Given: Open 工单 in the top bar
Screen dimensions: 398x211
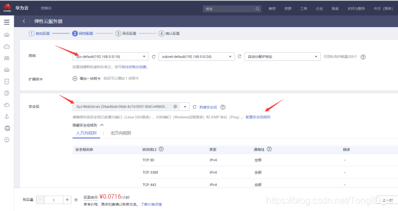Looking at the screenshot, I should click(304, 9).
